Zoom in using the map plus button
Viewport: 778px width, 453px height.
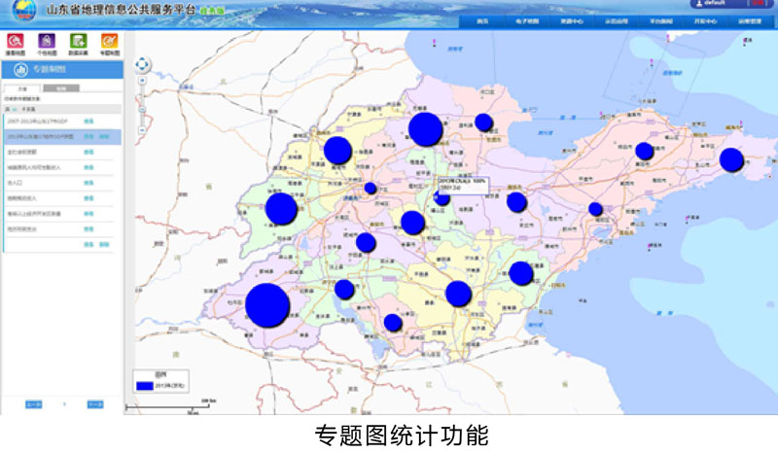coord(142,81)
